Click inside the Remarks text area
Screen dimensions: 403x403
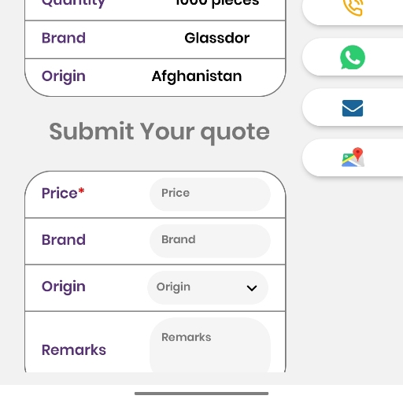(210, 345)
